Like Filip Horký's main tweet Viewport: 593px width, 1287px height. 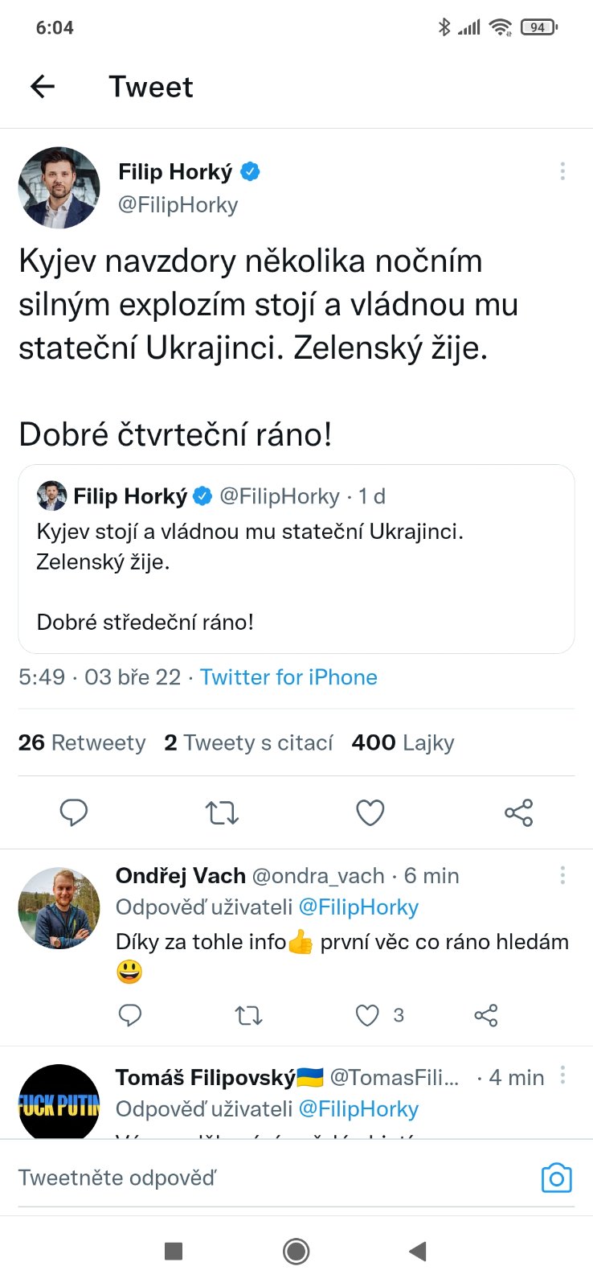coord(370,812)
